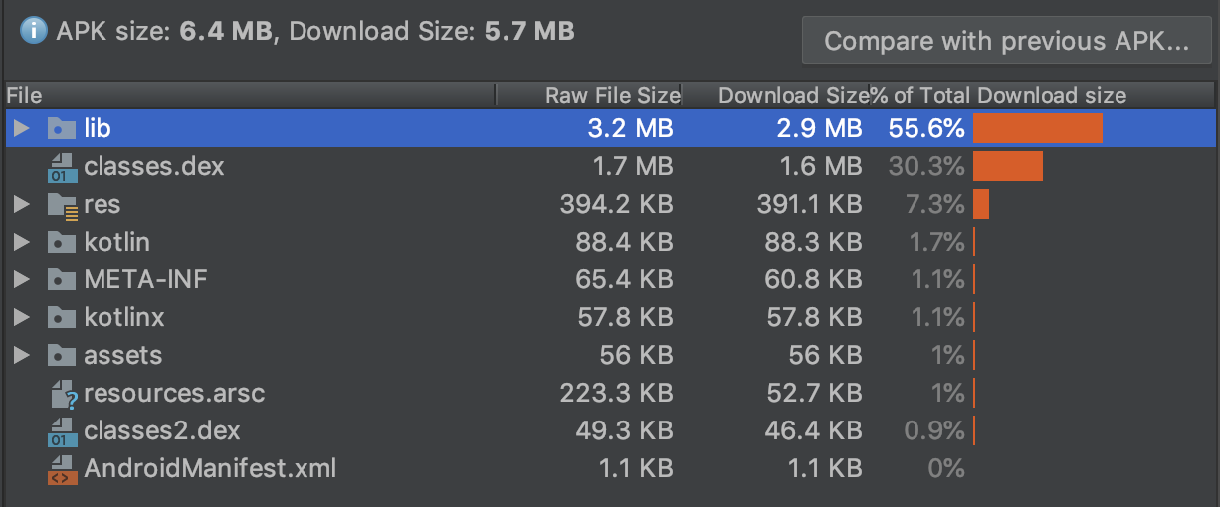1220x507 pixels.
Task: Click the lib folder icon
Action: [62, 128]
